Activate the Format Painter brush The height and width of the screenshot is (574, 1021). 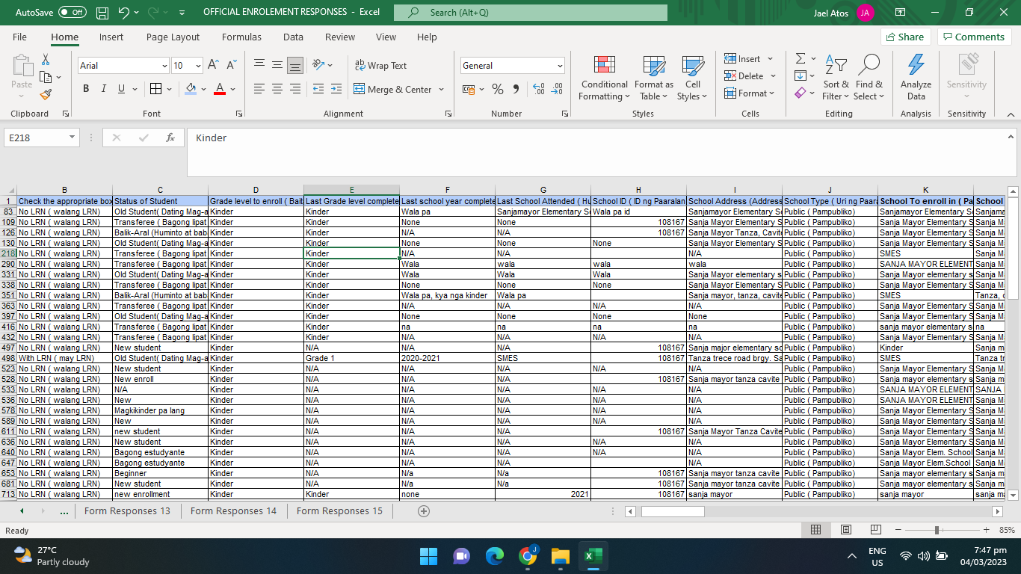[x=46, y=95]
